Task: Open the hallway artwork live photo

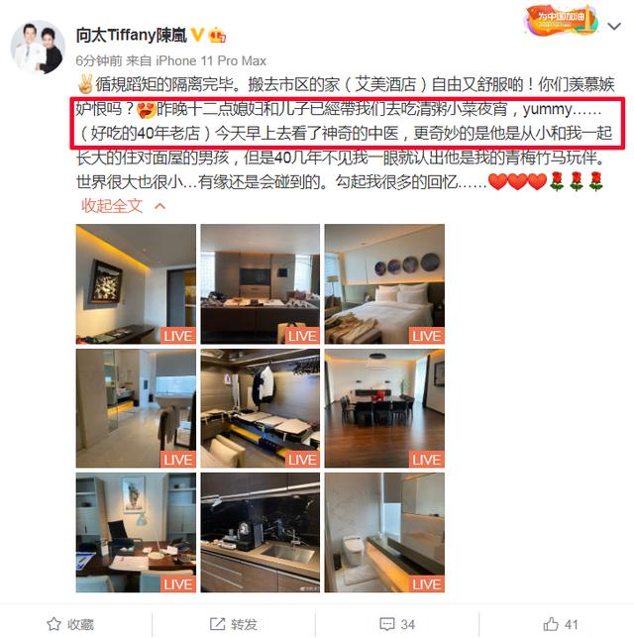Action: 136,284
